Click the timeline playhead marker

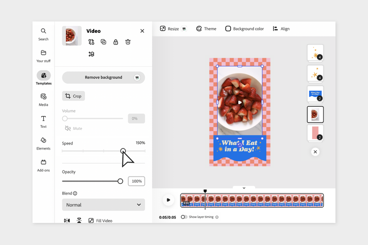click(x=205, y=191)
